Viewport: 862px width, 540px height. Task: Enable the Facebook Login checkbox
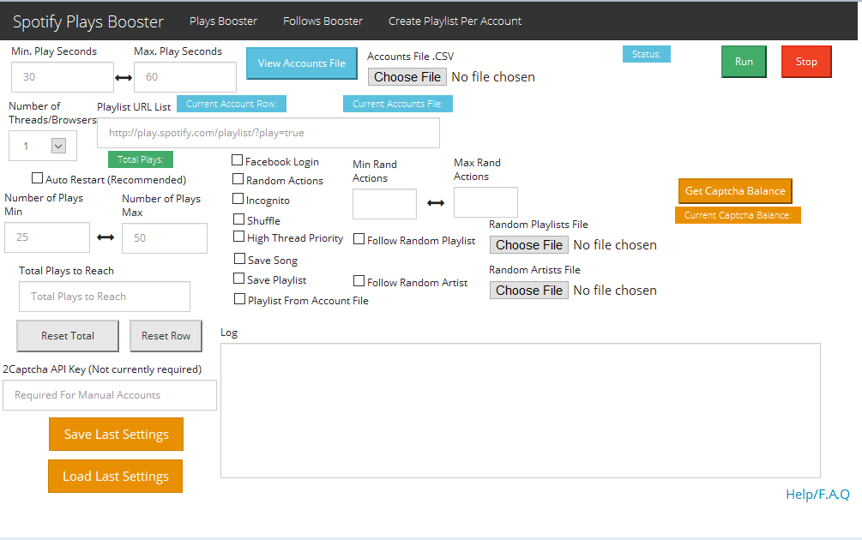pyautogui.click(x=238, y=160)
